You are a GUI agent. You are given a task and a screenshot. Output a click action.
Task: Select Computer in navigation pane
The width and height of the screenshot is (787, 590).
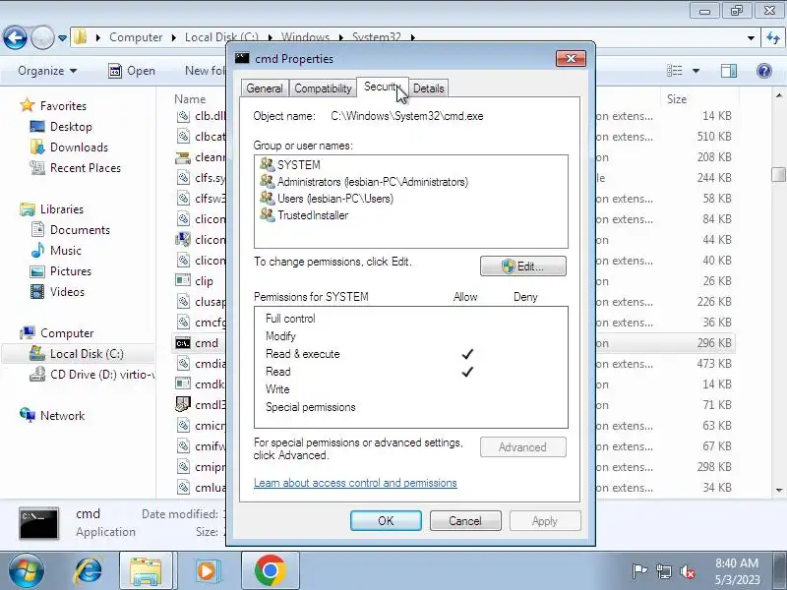(x=67, y=333)
